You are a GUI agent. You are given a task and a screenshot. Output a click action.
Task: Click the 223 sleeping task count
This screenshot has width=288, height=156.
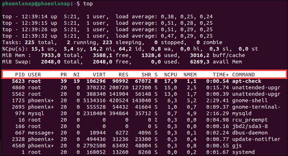107,42
